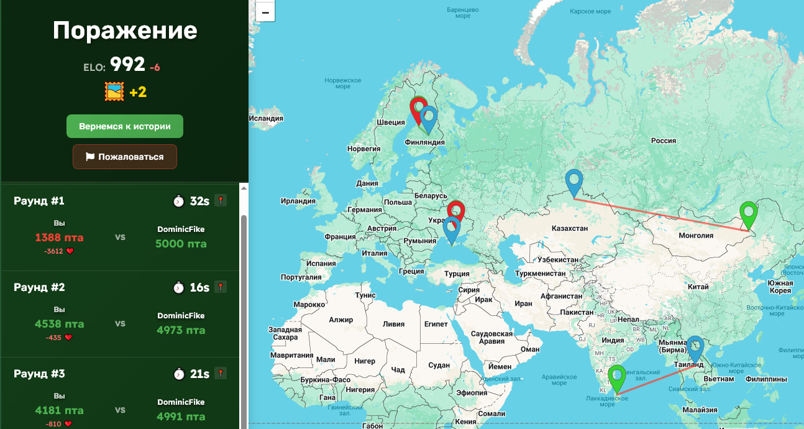Select the Раунд #3 result row
Screen dimensions: 804x429
[119, 393]
